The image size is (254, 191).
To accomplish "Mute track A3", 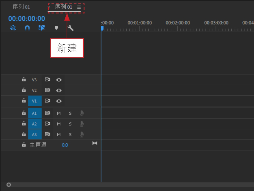I will point(59,134).
